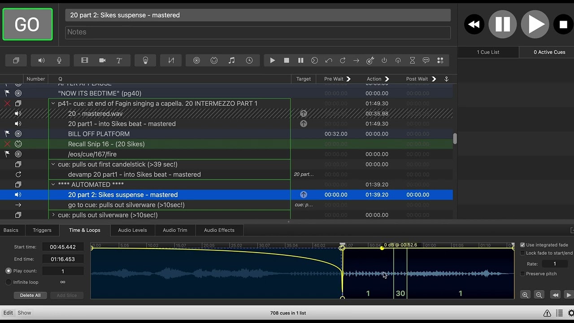Zoom in on the waveform
The height and width of the screenshot is (323, 574).
(x=525, y=295)
